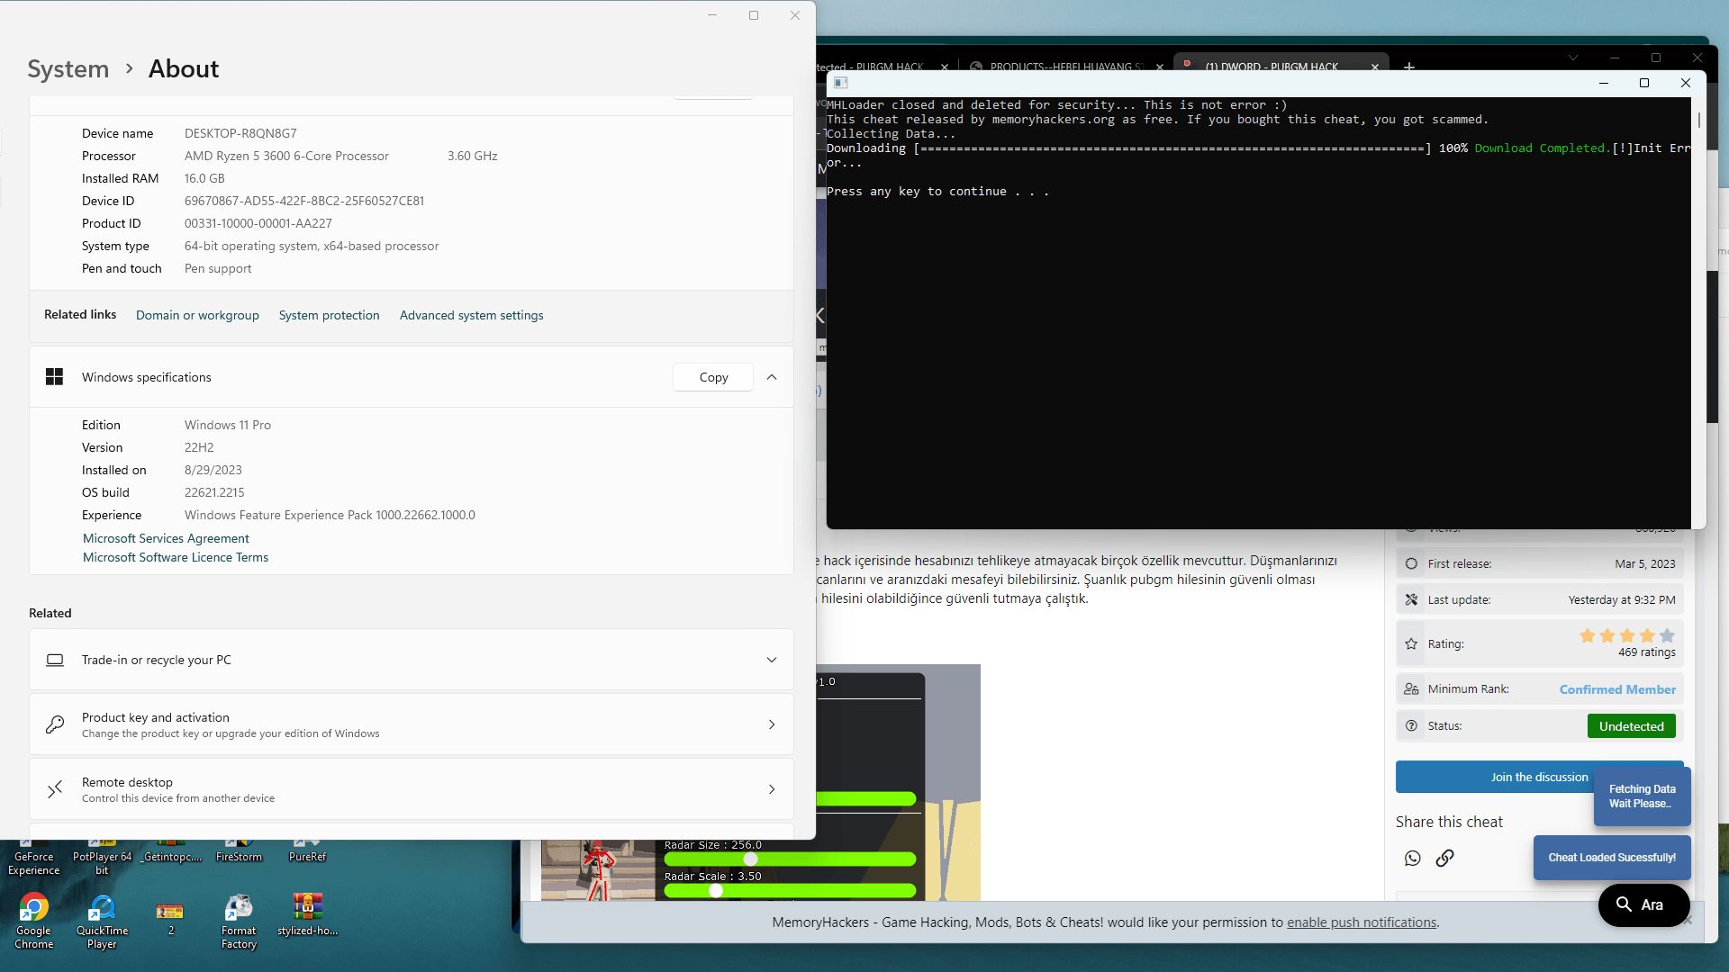The height and width of the screenshot is (972, 1729).
Task: Select the desktop file named 2
Action: point(170,918)
